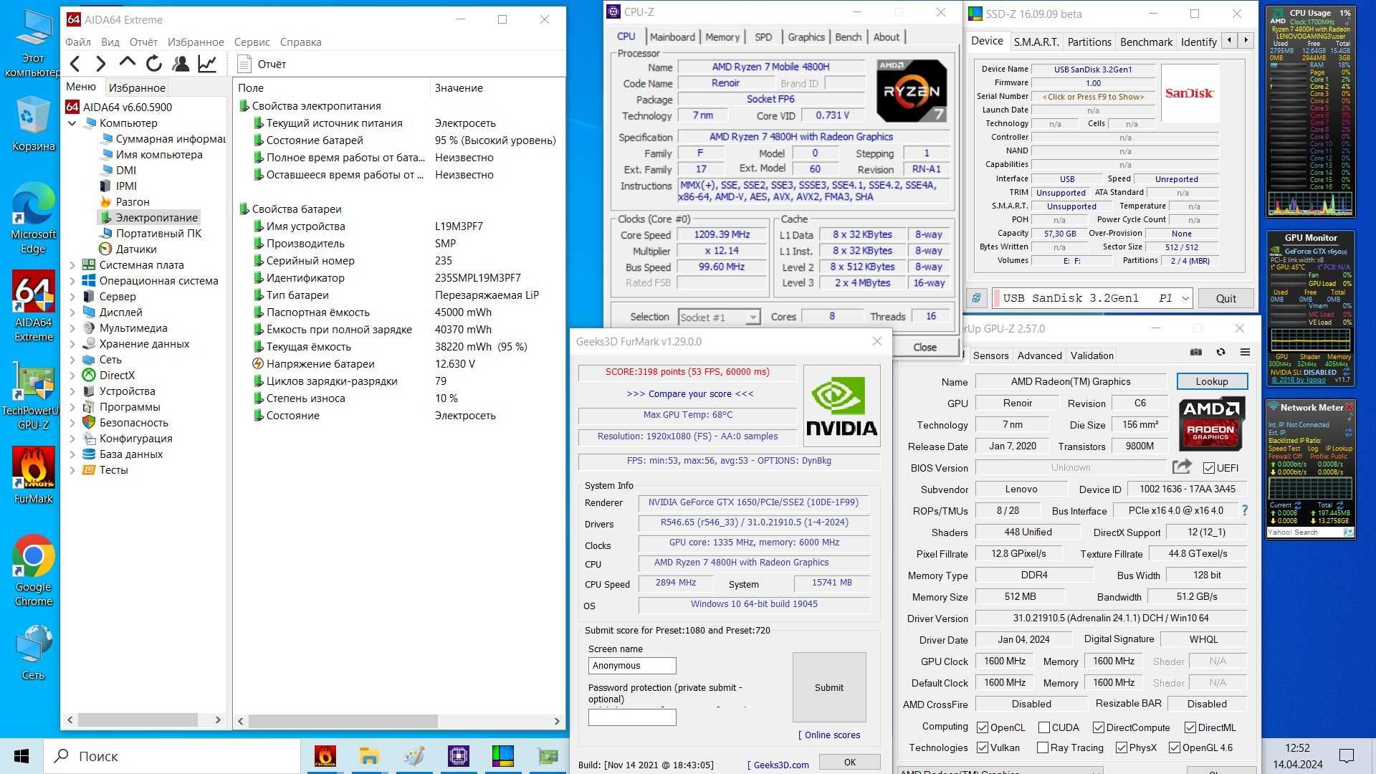Screen dimensions: 1376x774
Task: Click the AIDA64 right pane horizontal scrollbar thumb
Action: pos(343,721)
